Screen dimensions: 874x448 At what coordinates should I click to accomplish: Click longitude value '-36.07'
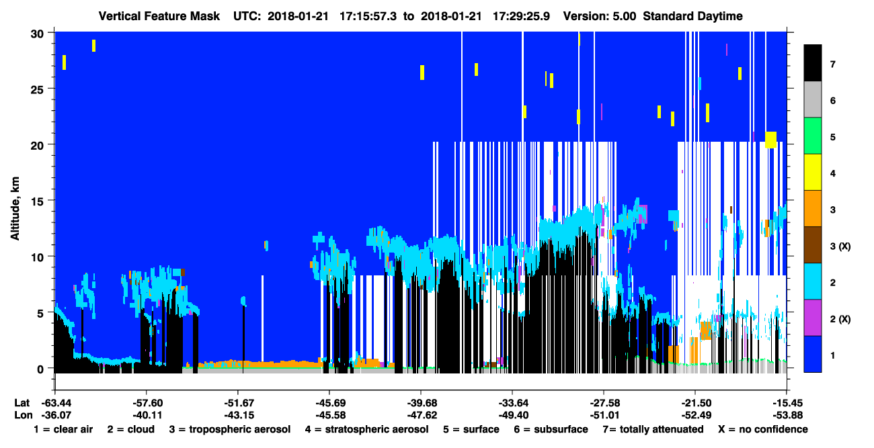coord(56,415)
